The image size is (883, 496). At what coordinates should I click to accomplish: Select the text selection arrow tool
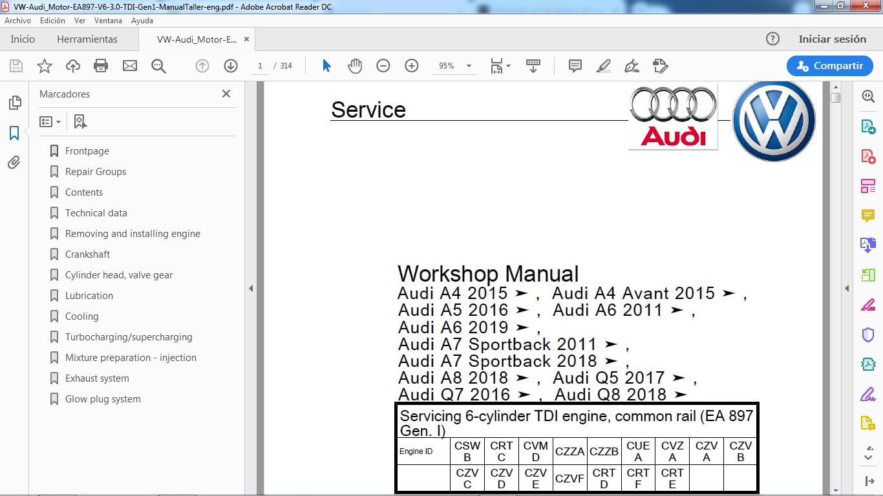point(326,65)
